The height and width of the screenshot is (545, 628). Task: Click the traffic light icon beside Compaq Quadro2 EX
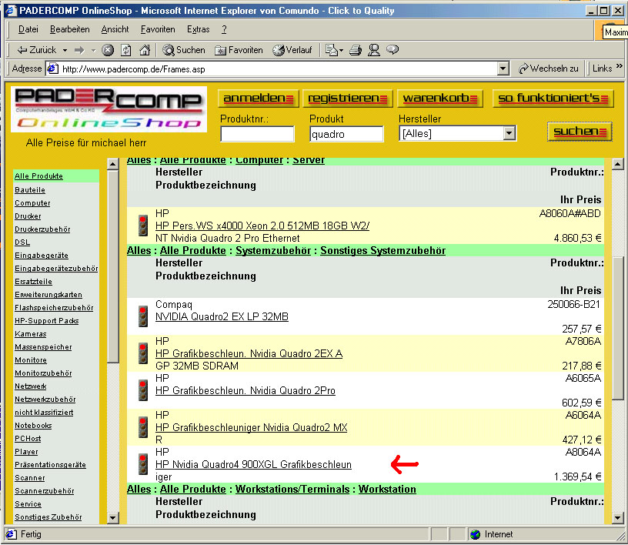pyautogui.click(x=143, y=316)
